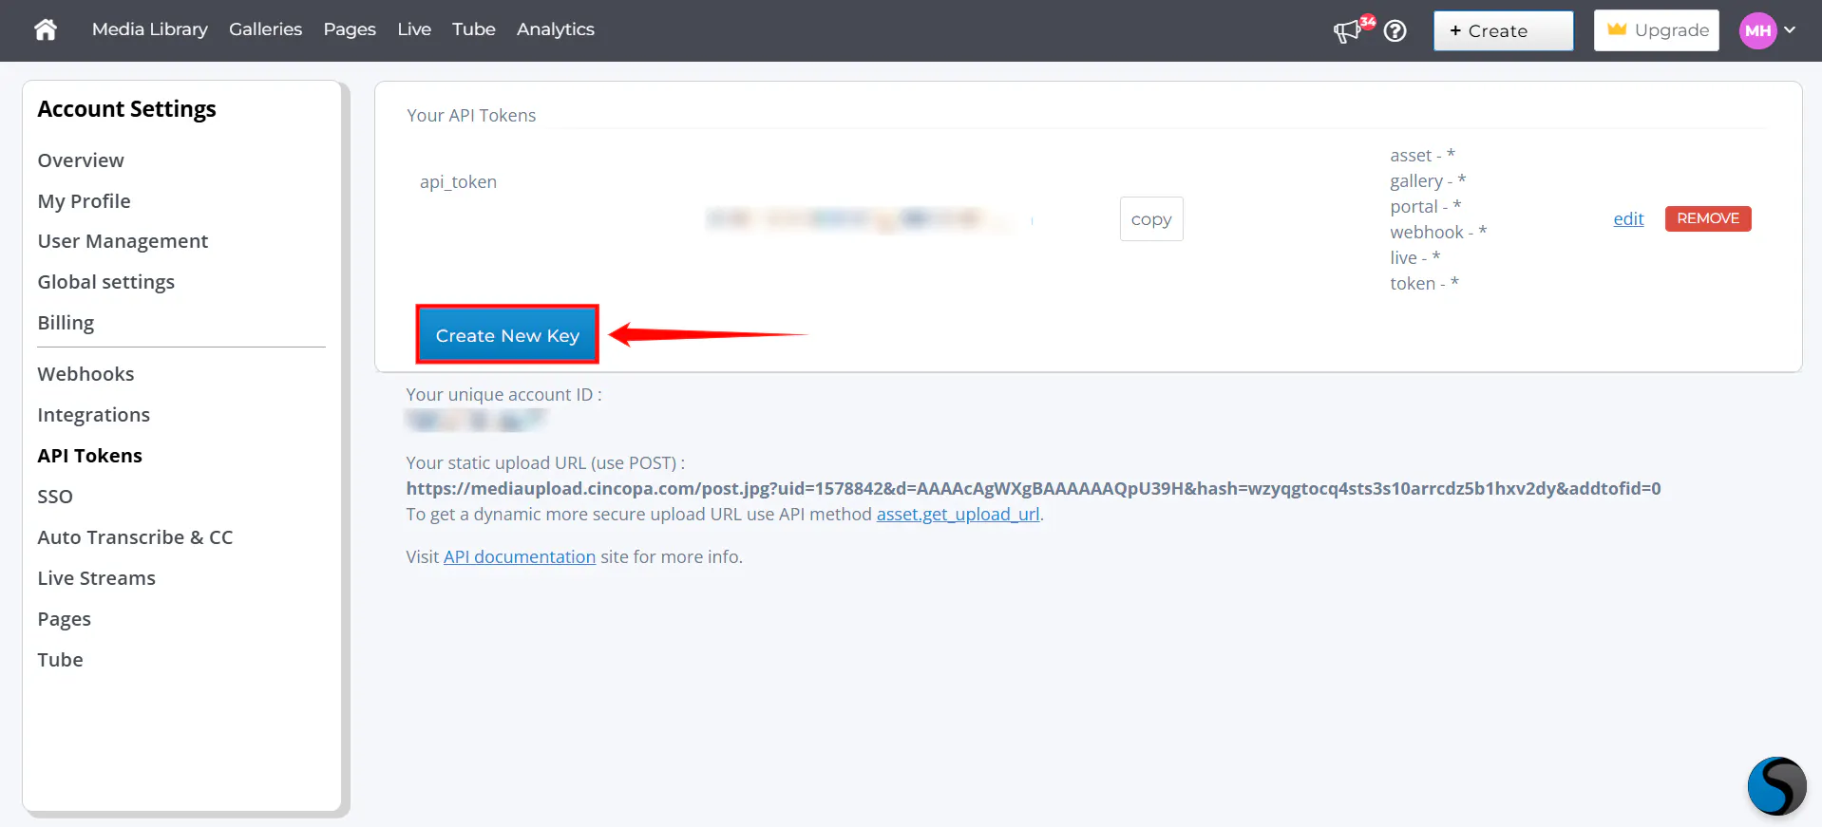The width and height of the screenshot is (1822, 827).
Task: Open the Media Library menu
Action: pos(150,29)
